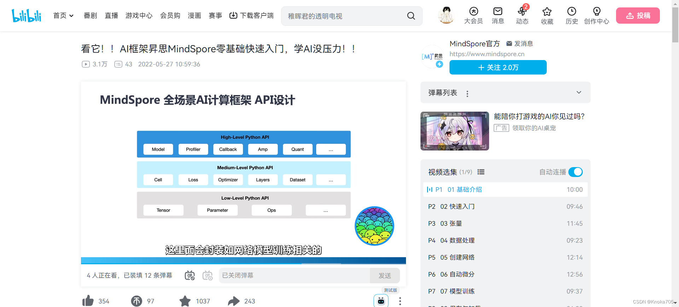Toggle 自动连播 autoplay switch
Viewport: 679px width, 307px height.
[x=576, y=172]
